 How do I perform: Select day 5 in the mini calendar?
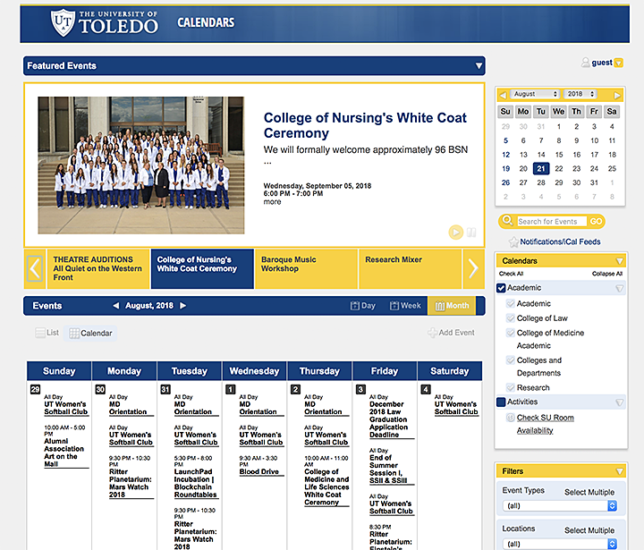tap(505, 140)
